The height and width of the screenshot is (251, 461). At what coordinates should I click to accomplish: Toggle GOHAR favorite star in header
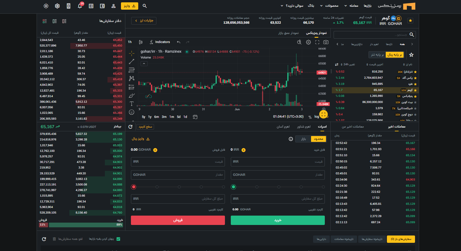[x=410, y=20]
